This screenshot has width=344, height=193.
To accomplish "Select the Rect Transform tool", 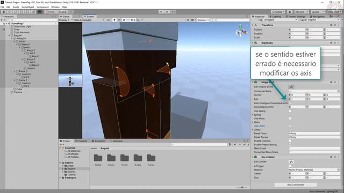I will click(x=27, y=12).
